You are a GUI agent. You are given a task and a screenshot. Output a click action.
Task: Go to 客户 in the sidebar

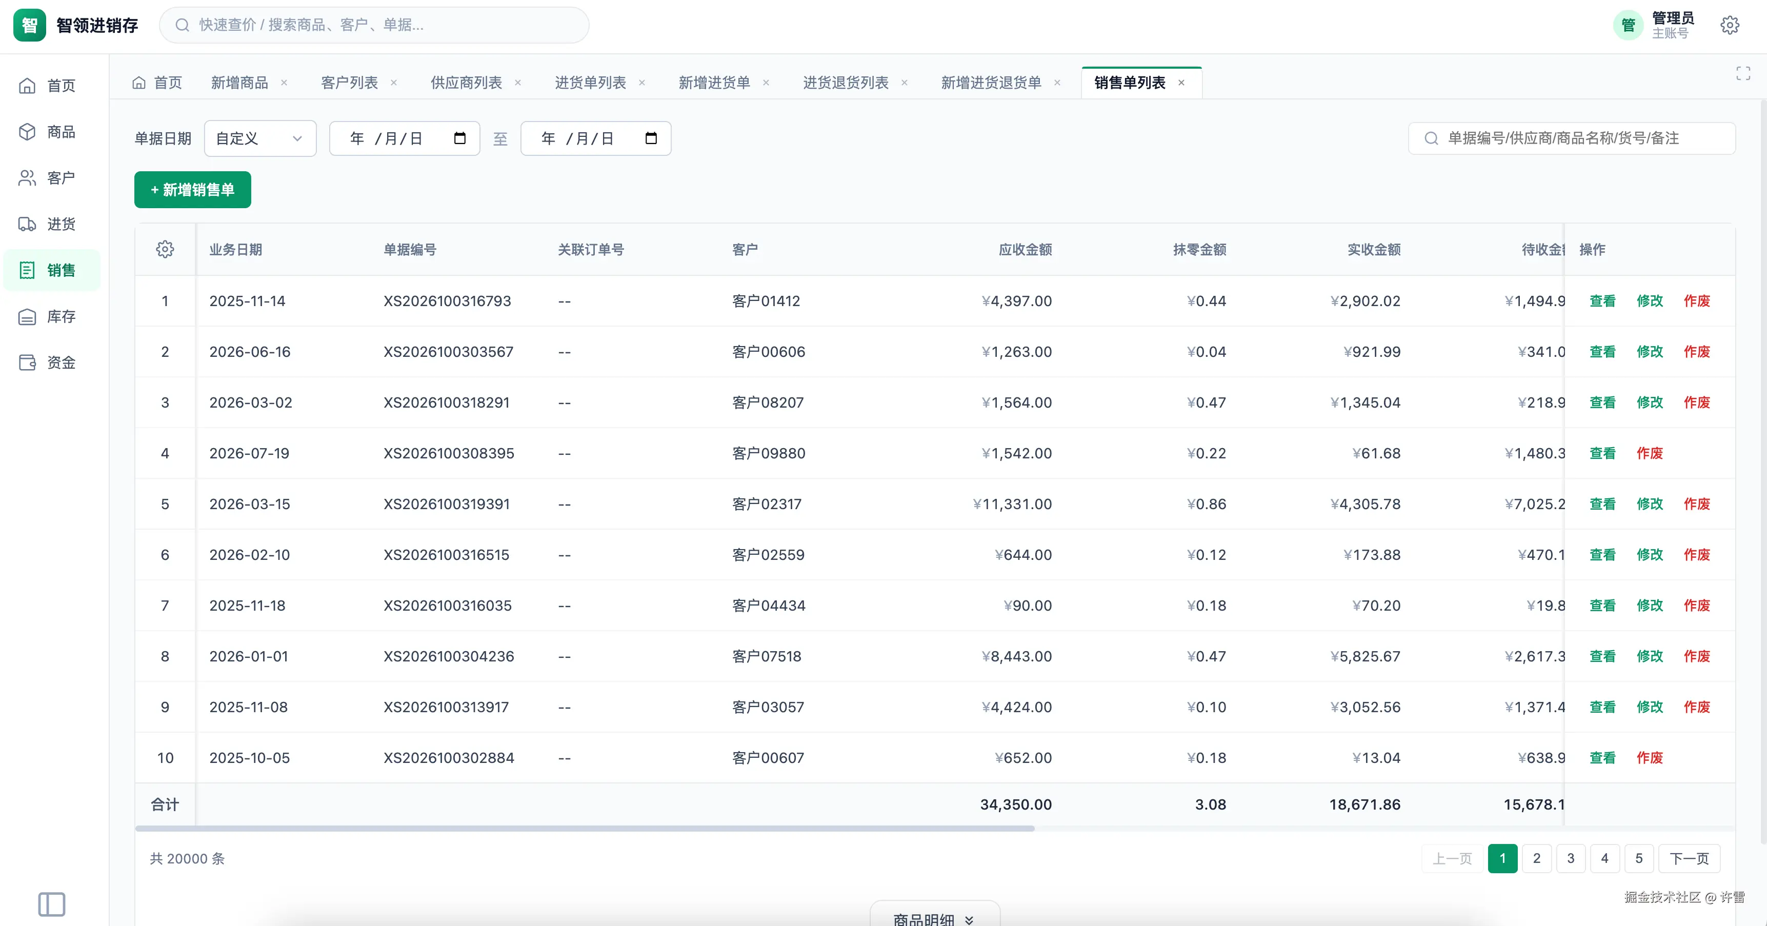pyautogui.click(x=51, y=177)
